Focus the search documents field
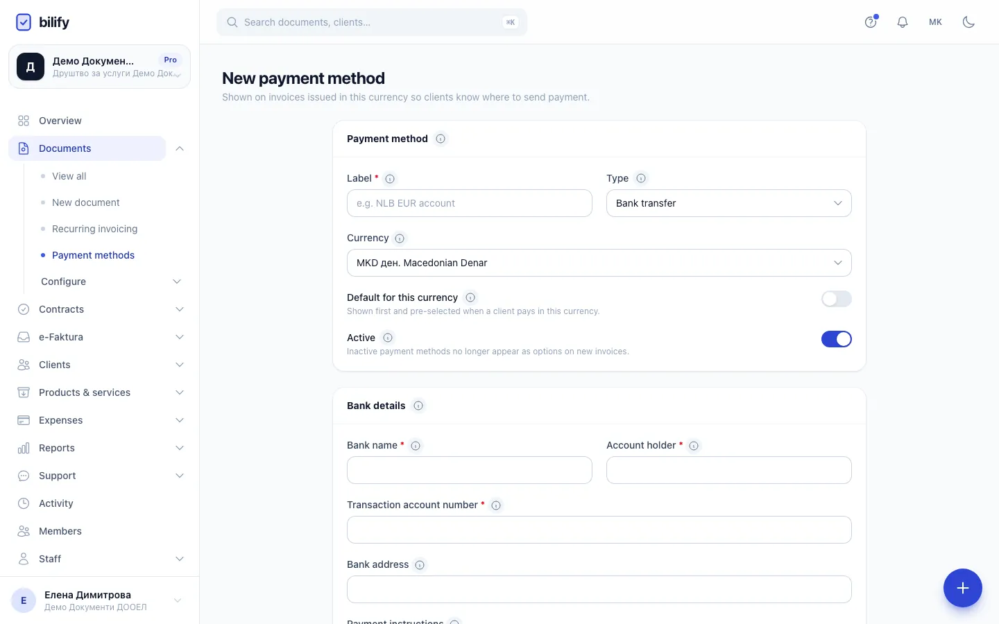The image size is (999, 624). tap(372, 22)
